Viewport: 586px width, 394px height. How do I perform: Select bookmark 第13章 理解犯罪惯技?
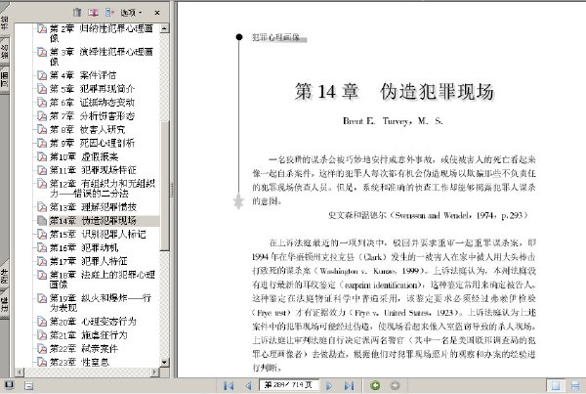(x=93, y=207)
